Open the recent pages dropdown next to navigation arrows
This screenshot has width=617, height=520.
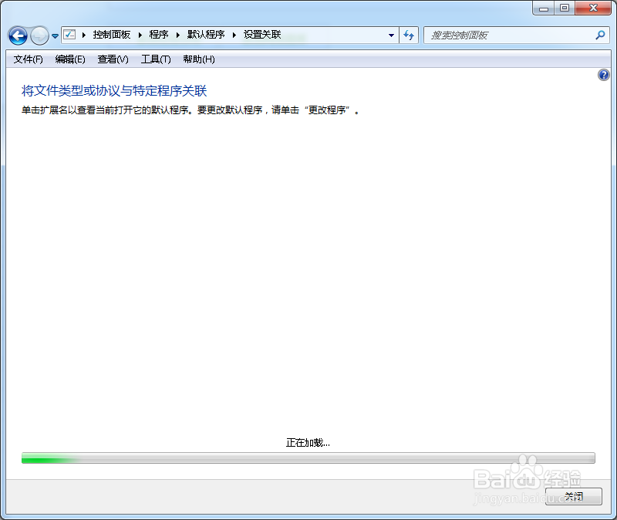[x=54, y=35]
